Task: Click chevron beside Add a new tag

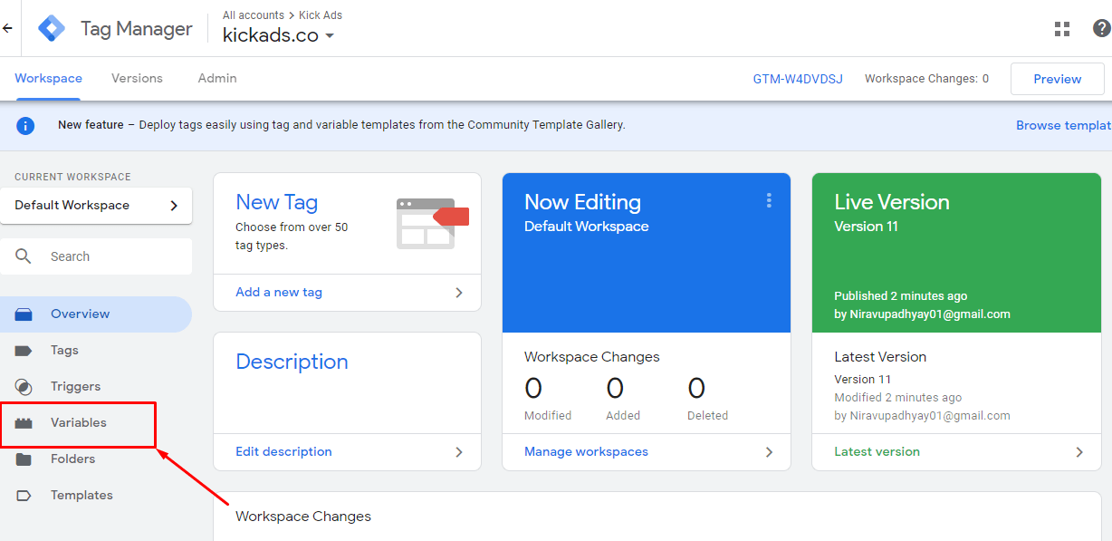Action: pos(459,293)
